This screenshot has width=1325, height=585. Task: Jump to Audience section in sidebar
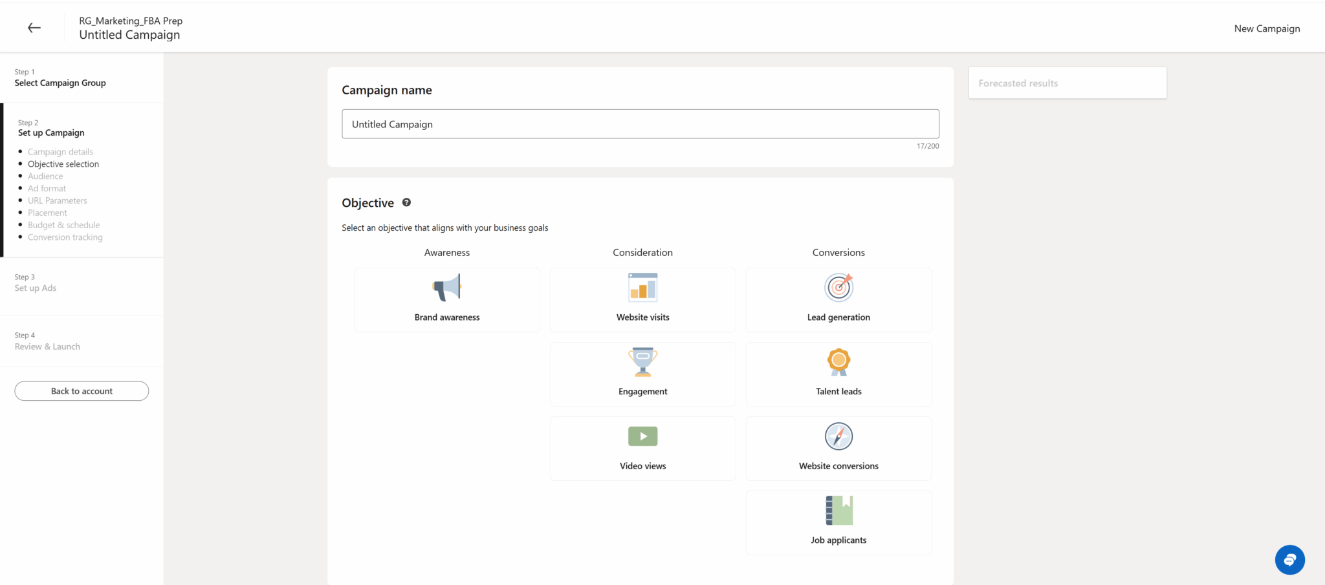tap(45, 176)
